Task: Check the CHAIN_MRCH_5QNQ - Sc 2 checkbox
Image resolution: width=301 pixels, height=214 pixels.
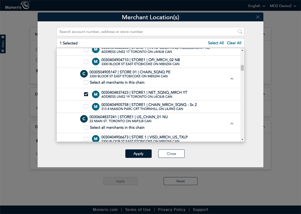Action: [x=86, y=107]
